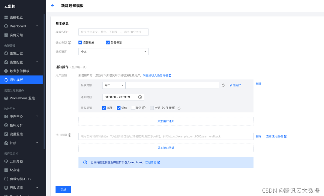Click the 完成 button to submit

63,189
